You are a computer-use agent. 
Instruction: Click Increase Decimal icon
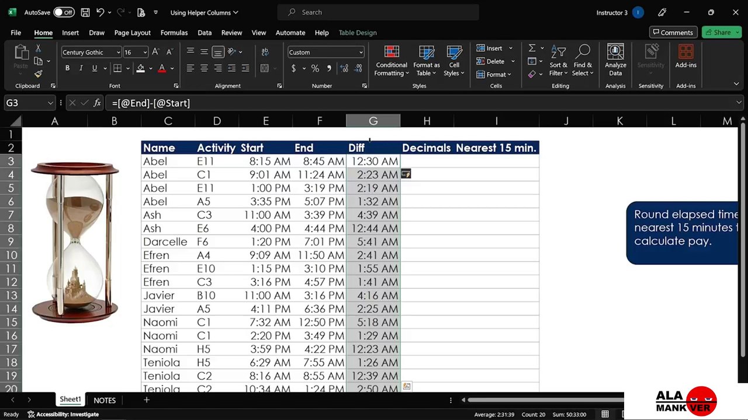pos(344,68)
